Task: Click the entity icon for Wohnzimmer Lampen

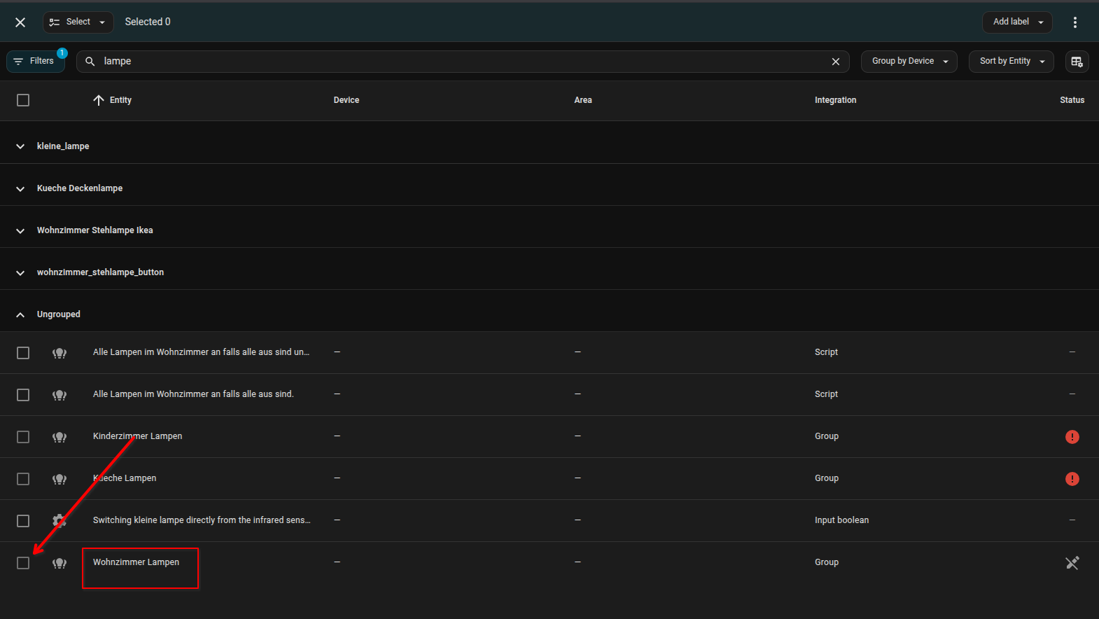Action: pyautogui.click(x=59, y=563)
